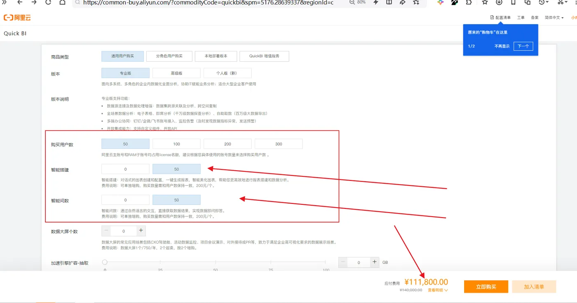This screenshot has height=303, width=577.
Task: Open favorites star in toolbar
Action: [485, 2]
